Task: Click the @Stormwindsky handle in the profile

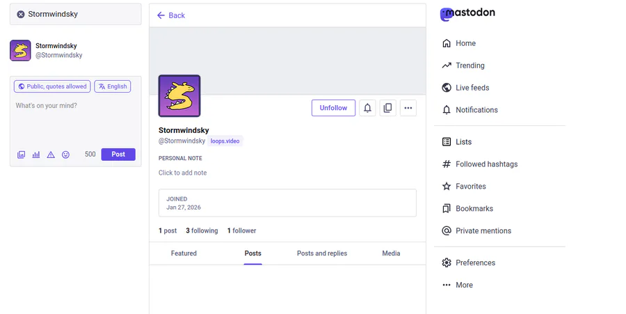Action: tap(182, 141)
